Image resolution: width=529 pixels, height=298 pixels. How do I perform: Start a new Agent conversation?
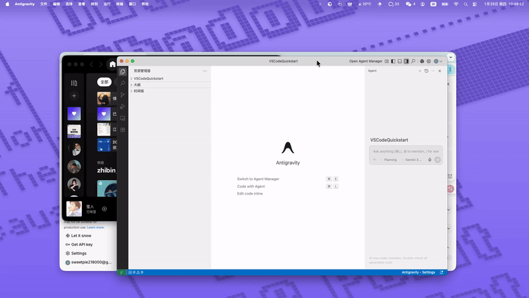[x=420, y=71]
